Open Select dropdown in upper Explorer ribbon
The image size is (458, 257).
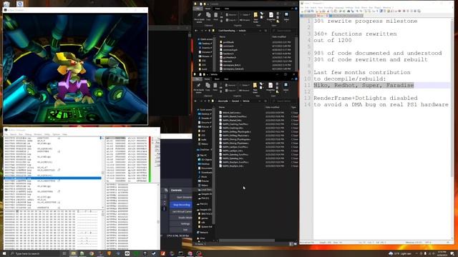[x=286, y=17]
